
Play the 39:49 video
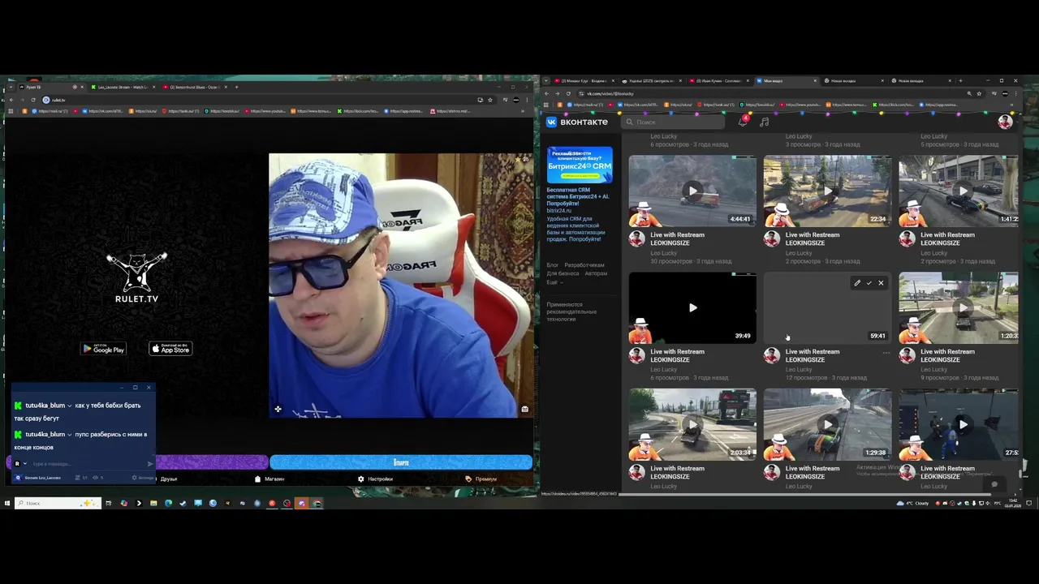(692, 307)
